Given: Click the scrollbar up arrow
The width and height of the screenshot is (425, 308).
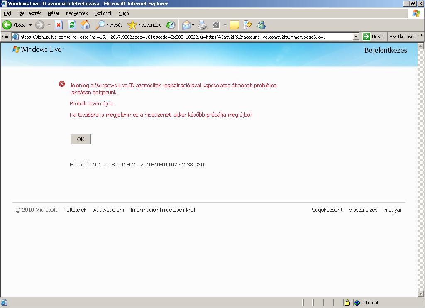Looking at the screenshot, I should coord(421,46).
